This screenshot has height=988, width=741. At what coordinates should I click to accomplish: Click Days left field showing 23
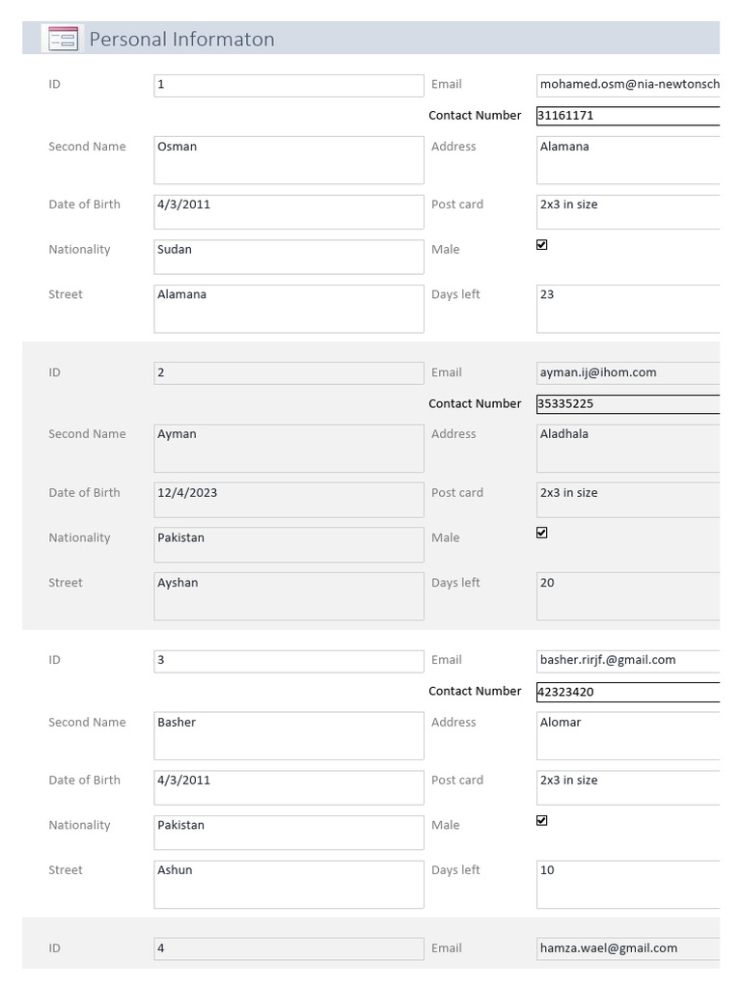(628, 309)
